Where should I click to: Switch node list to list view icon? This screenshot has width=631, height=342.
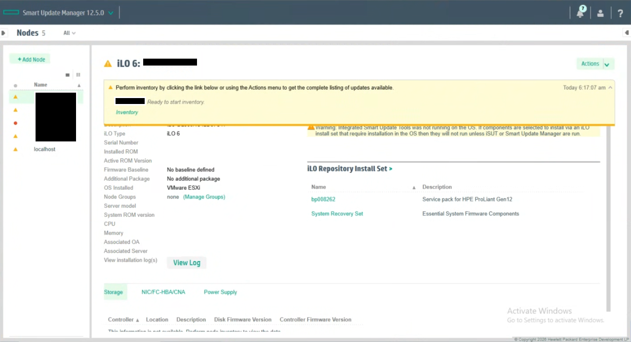coord(68,75)
